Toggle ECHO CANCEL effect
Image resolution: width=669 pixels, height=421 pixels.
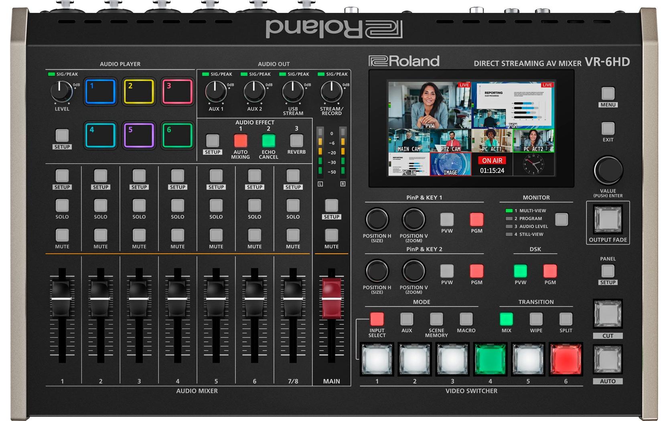click(x=268, y=140)
